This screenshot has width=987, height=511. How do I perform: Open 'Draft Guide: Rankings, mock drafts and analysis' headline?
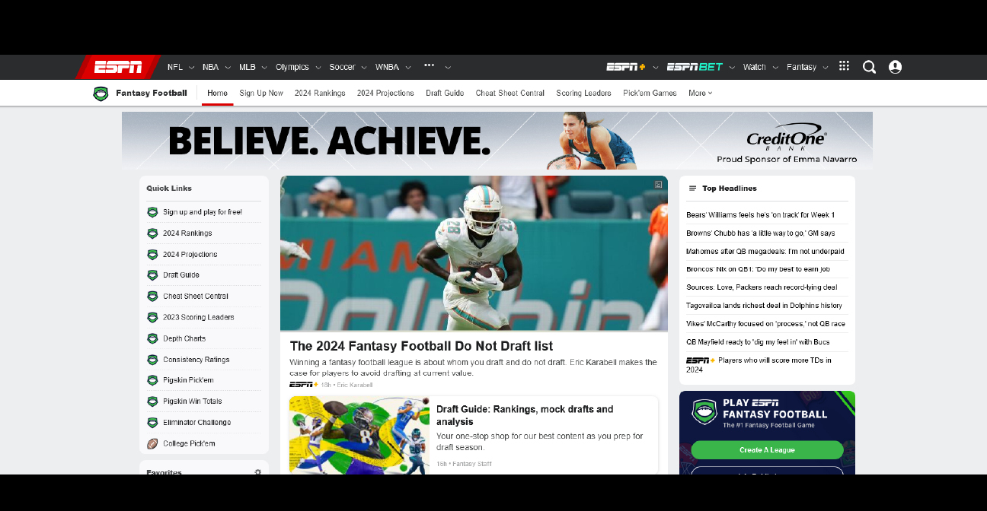pos(525,415)
